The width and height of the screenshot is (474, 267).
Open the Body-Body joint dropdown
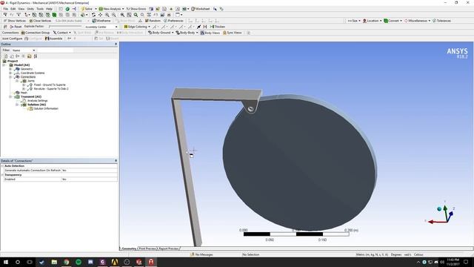pos(187,33)
